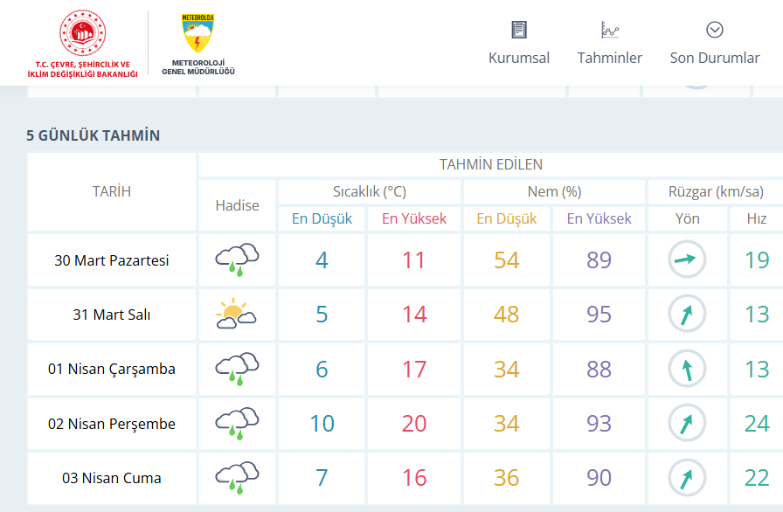Click the Çevre, Şehircilik Bakanlığı emblem
This screenshot has height=512, width=783.
[x=82, y=36]
